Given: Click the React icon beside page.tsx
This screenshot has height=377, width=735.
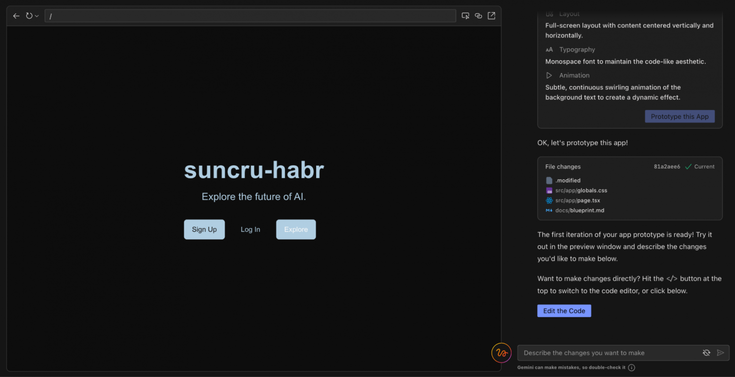Looking at the screenshot, I should tap(549, 201).
